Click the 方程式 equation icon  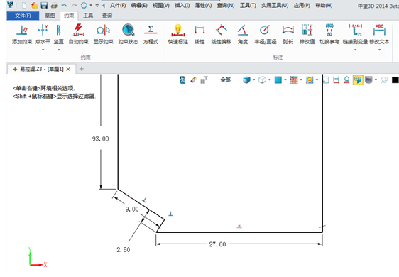click(151, 34)
